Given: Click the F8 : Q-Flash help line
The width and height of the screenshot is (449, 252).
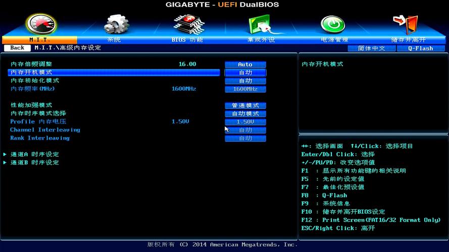Looking at the screenshot, I should coord(324,196).
